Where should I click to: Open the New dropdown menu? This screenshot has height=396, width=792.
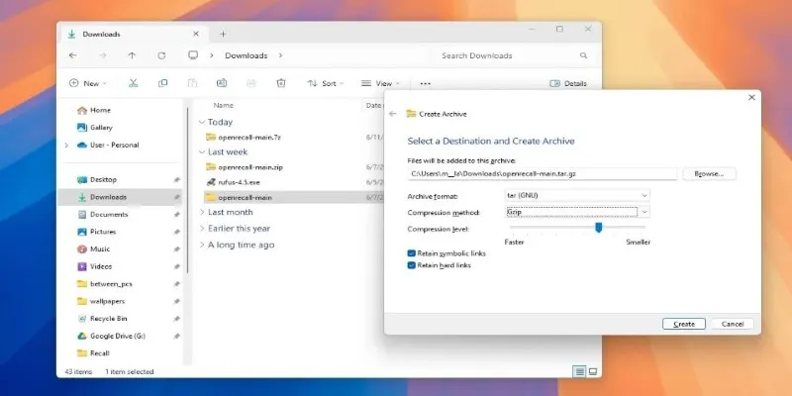[x=88, y=83]
